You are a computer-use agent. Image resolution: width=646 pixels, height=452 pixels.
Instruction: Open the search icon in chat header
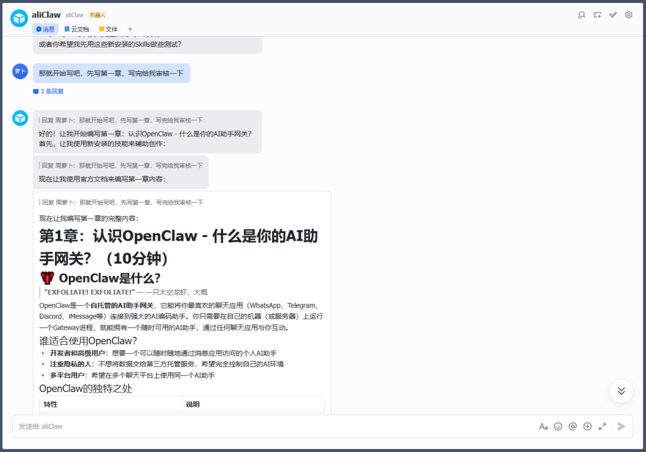(x=581, y=15)
